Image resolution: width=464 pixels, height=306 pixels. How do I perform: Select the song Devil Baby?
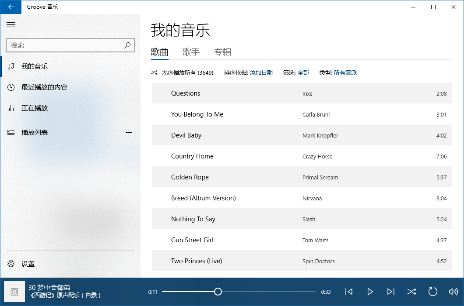[x=302, y=135]
